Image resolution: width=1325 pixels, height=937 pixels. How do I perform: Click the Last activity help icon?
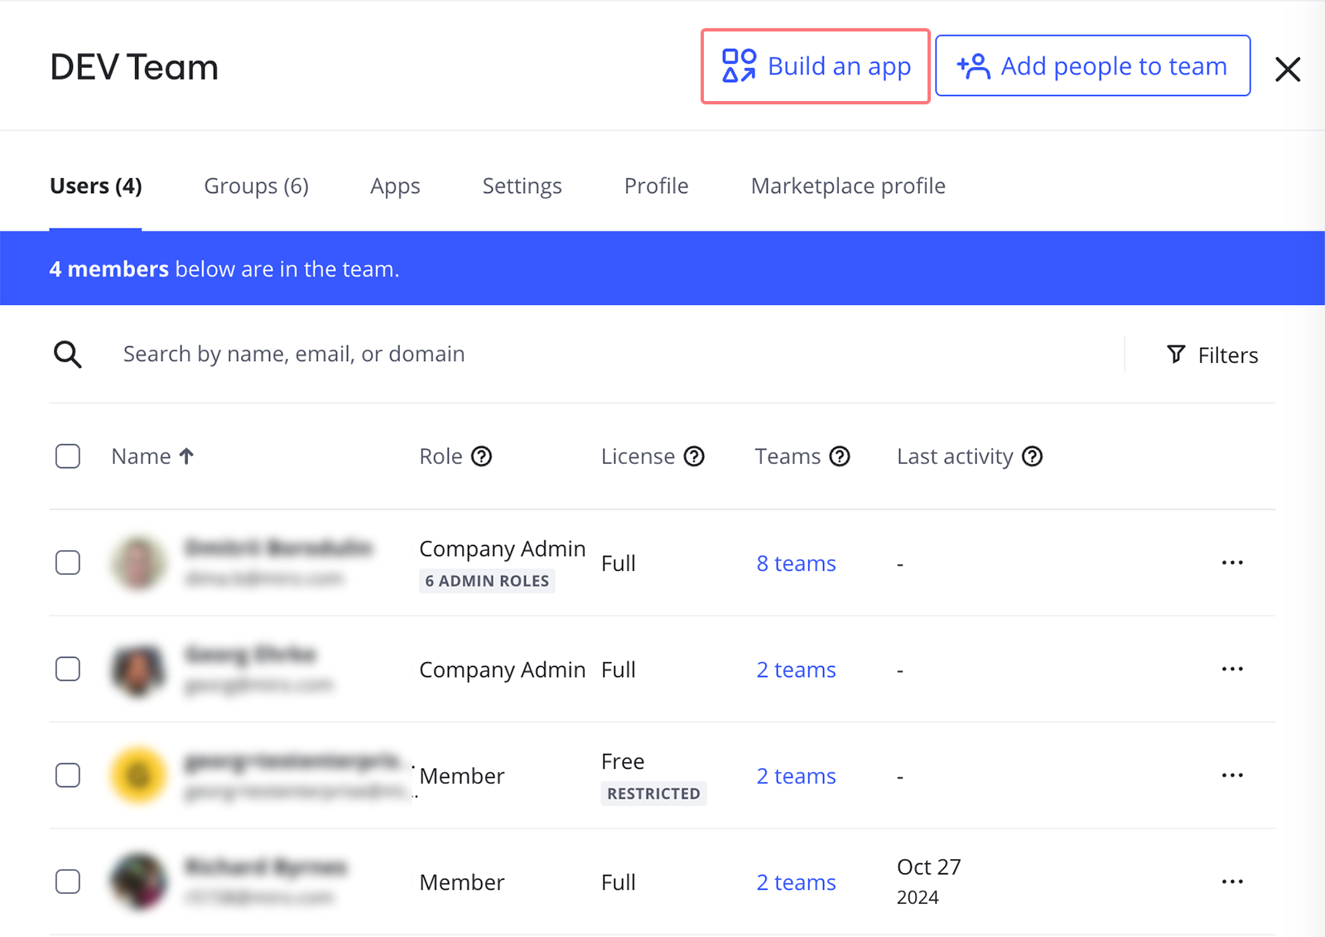[1032, 456]
